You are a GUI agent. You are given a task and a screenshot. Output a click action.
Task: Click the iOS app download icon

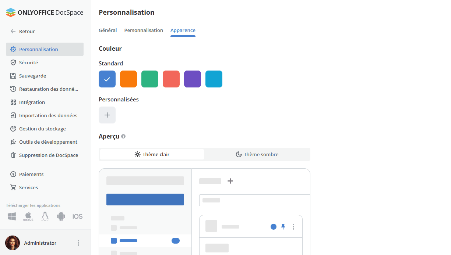pos(77,216)
